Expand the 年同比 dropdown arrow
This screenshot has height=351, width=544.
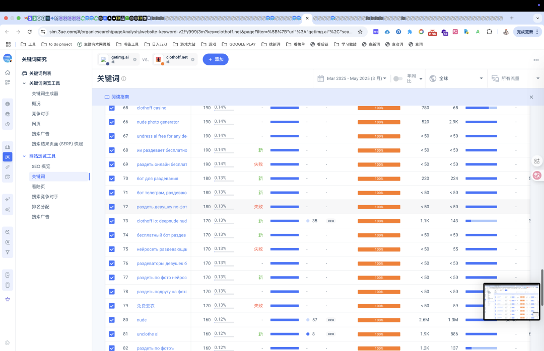(x=421, y=79)
